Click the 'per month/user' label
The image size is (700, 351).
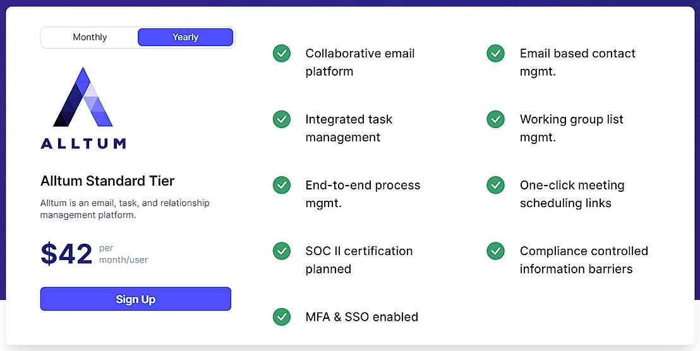pyautogui.click(x=123, y=254)
